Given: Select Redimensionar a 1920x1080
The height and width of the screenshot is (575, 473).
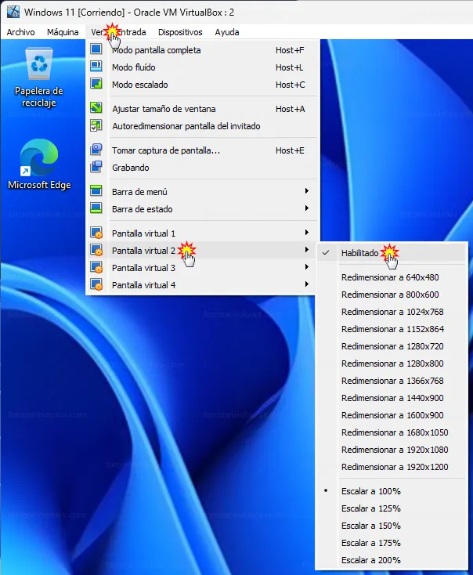Looking at the screenshot, I should tap(392, 450).
